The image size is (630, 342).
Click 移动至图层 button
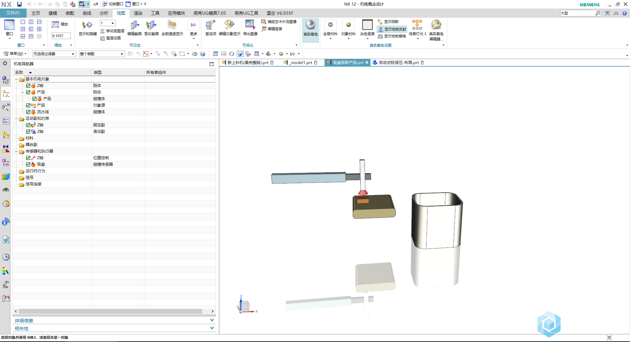112,31
